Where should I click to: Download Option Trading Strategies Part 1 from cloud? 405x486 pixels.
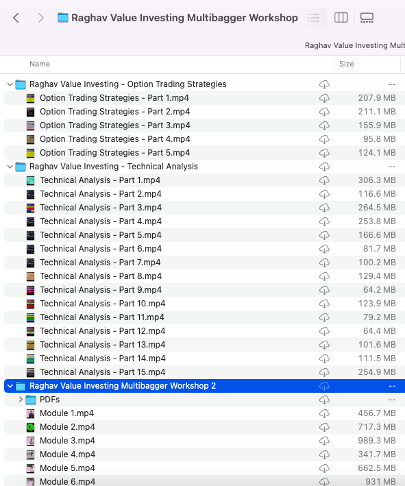324,98
